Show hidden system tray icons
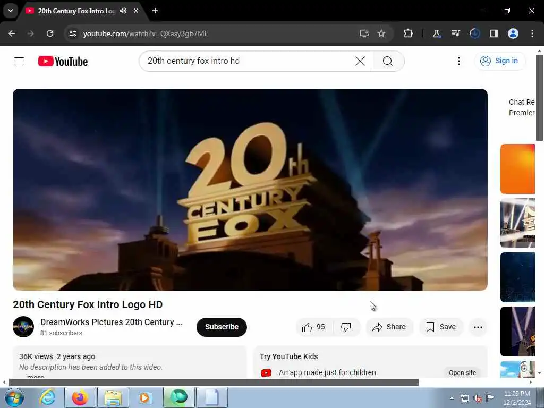 pyautogui.click(x=452, y=398)
